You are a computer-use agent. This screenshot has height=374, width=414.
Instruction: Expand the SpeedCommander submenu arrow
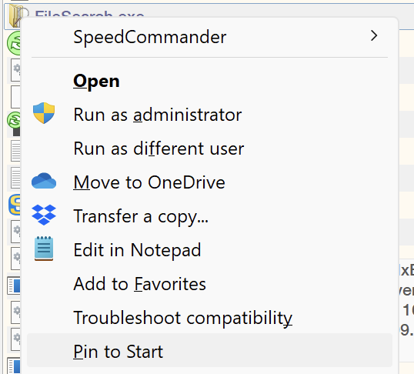[374, 36]
